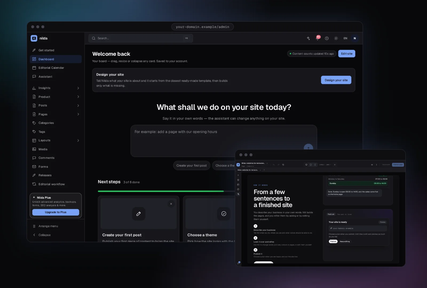
Task: Focus the Search field in the admin header
Action: coord(141,38)
